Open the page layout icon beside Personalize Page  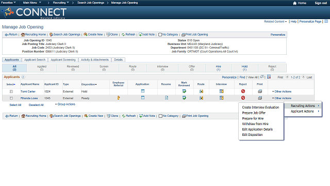326,21
